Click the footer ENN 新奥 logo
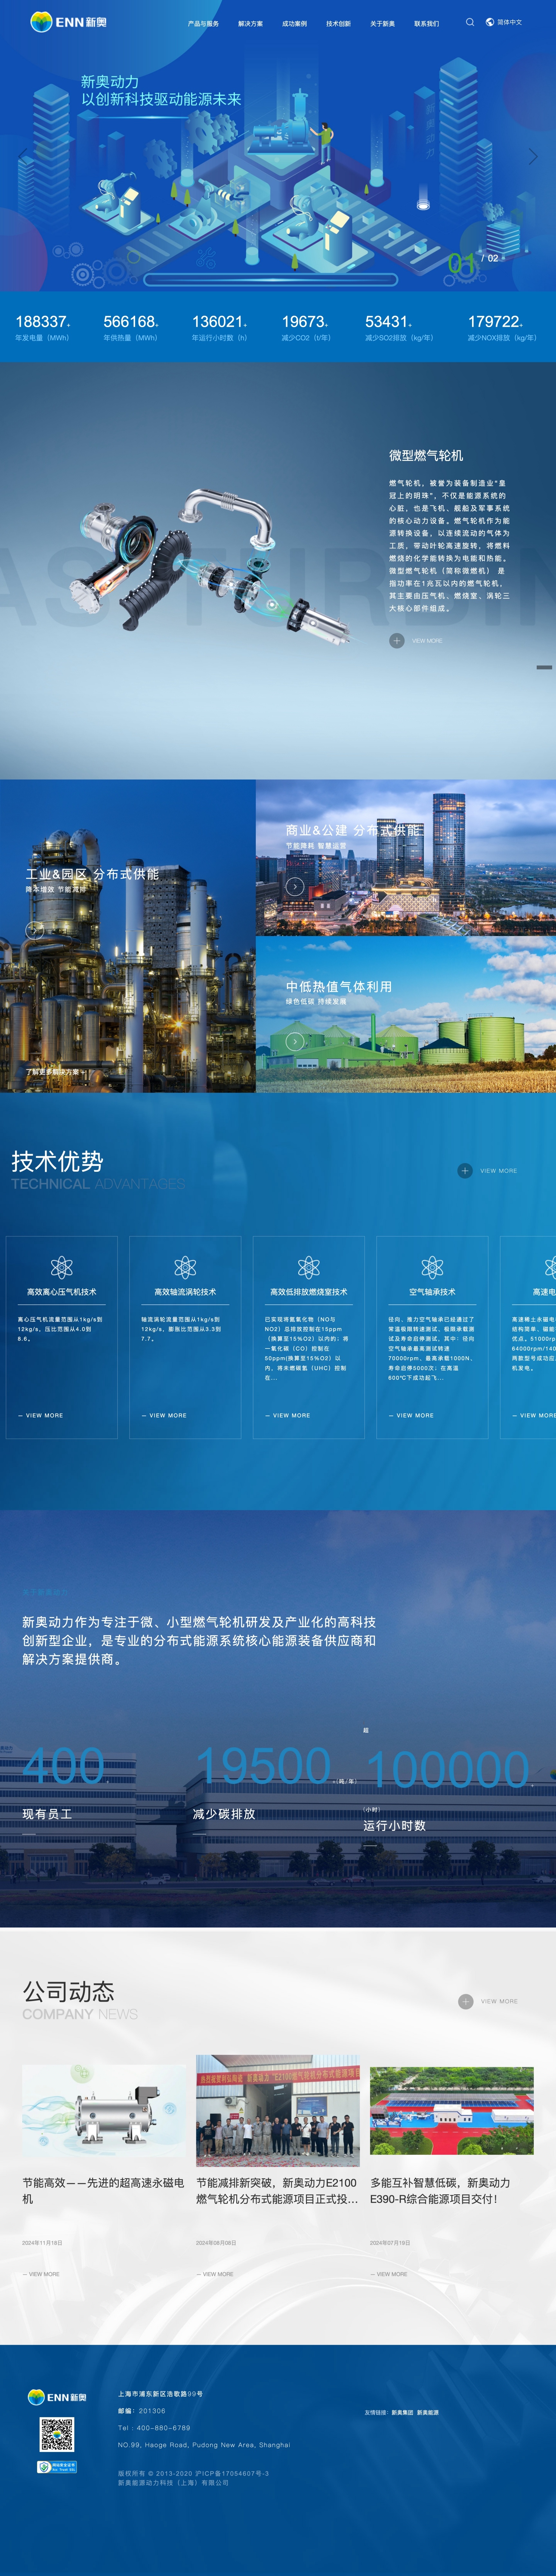This screenshot has height=2576, width=556. click(x=57, y=2397)
